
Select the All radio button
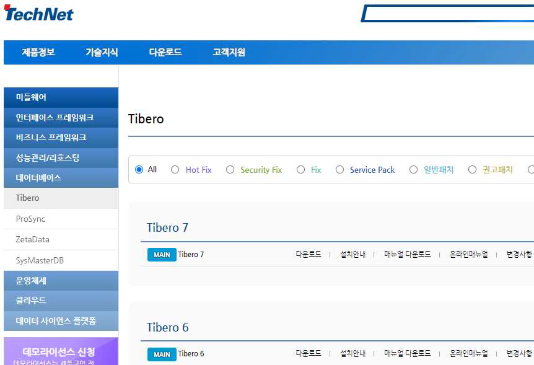[x=139, y=169]
